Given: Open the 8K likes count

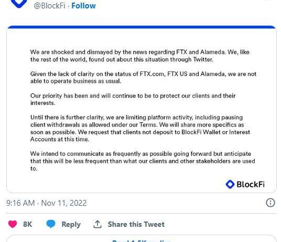Looking at the screenshot, I should coord(27,224).
